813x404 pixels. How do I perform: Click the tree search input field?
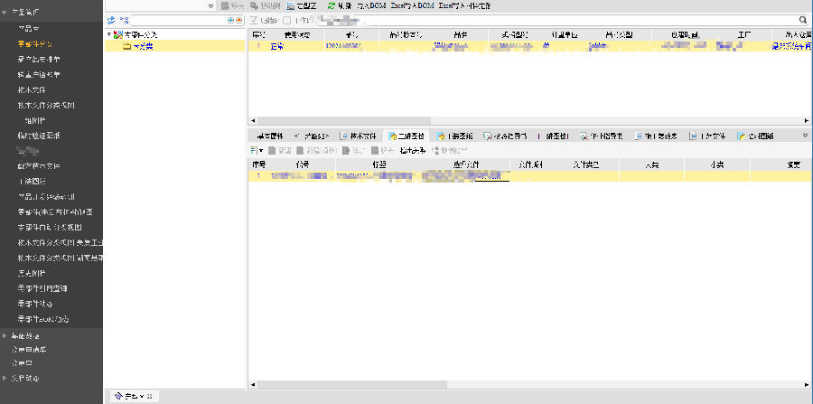[180, 20]
